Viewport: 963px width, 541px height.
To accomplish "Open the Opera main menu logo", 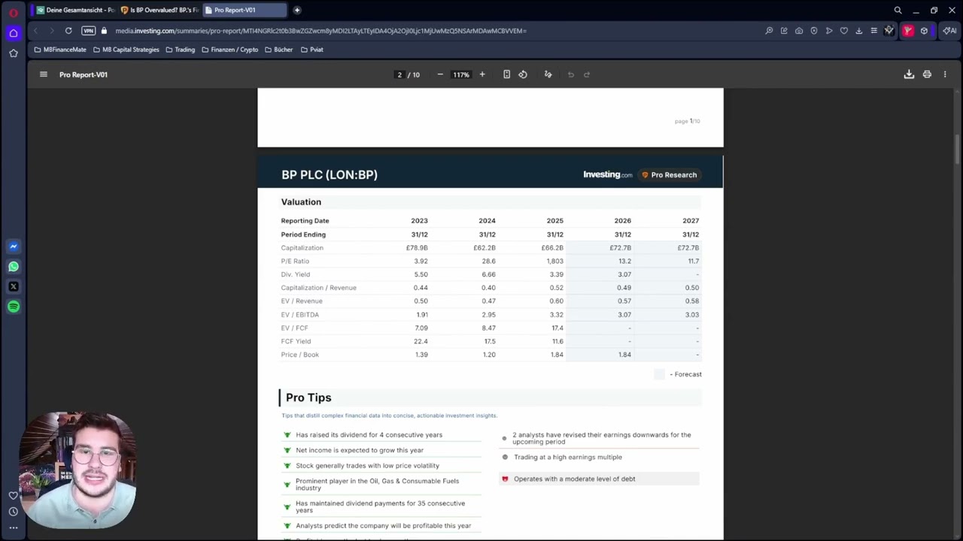I will (x=13, y=12).
